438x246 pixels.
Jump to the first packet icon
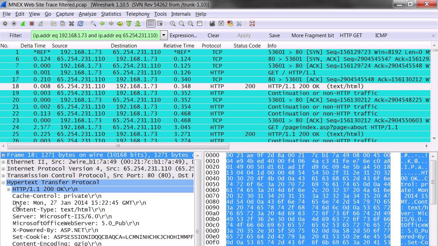click(129, 24)
